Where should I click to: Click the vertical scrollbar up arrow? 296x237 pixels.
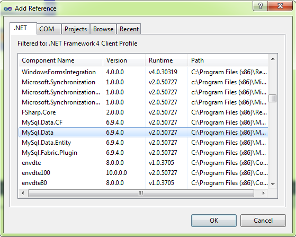coord(273,59)
